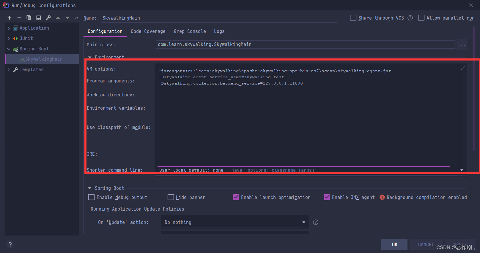This screenshot has width=480, height=253.
Task: Toggle Share through VCS checkbox
Action: pyautogui.click(x=353, y=18)
